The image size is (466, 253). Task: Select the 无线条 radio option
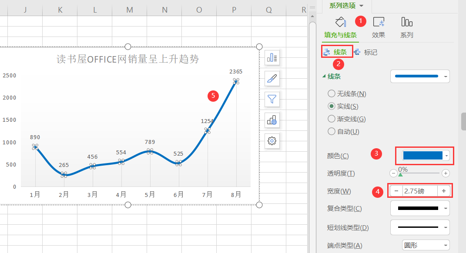click(332, 93)
